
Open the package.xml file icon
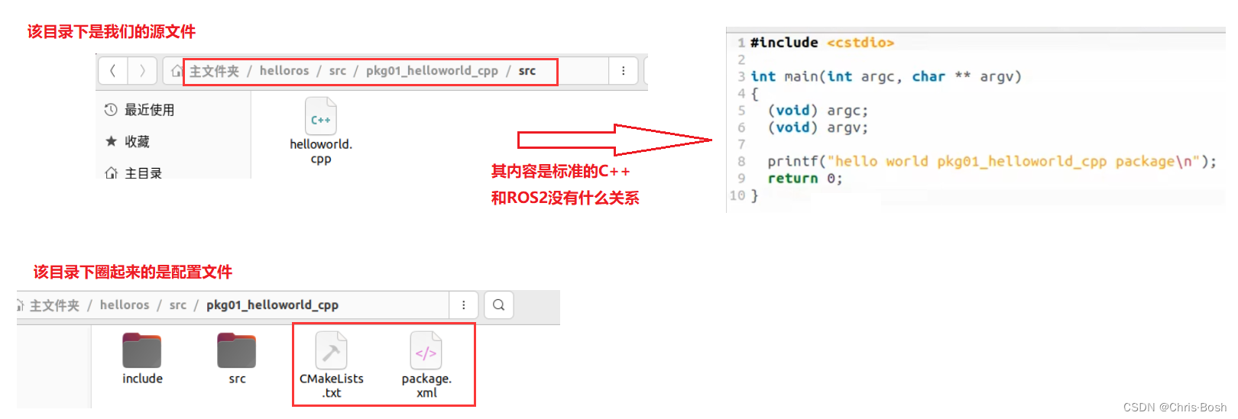click(426, 350)
